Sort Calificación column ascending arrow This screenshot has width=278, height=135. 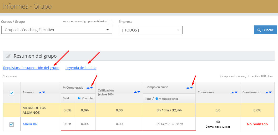(135, 92)
